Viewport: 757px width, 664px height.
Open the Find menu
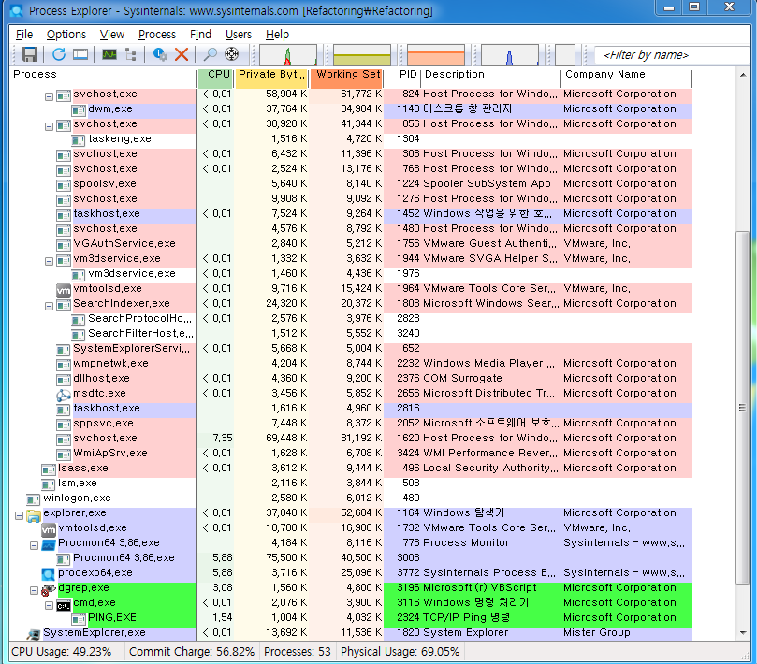click(200, 35)
